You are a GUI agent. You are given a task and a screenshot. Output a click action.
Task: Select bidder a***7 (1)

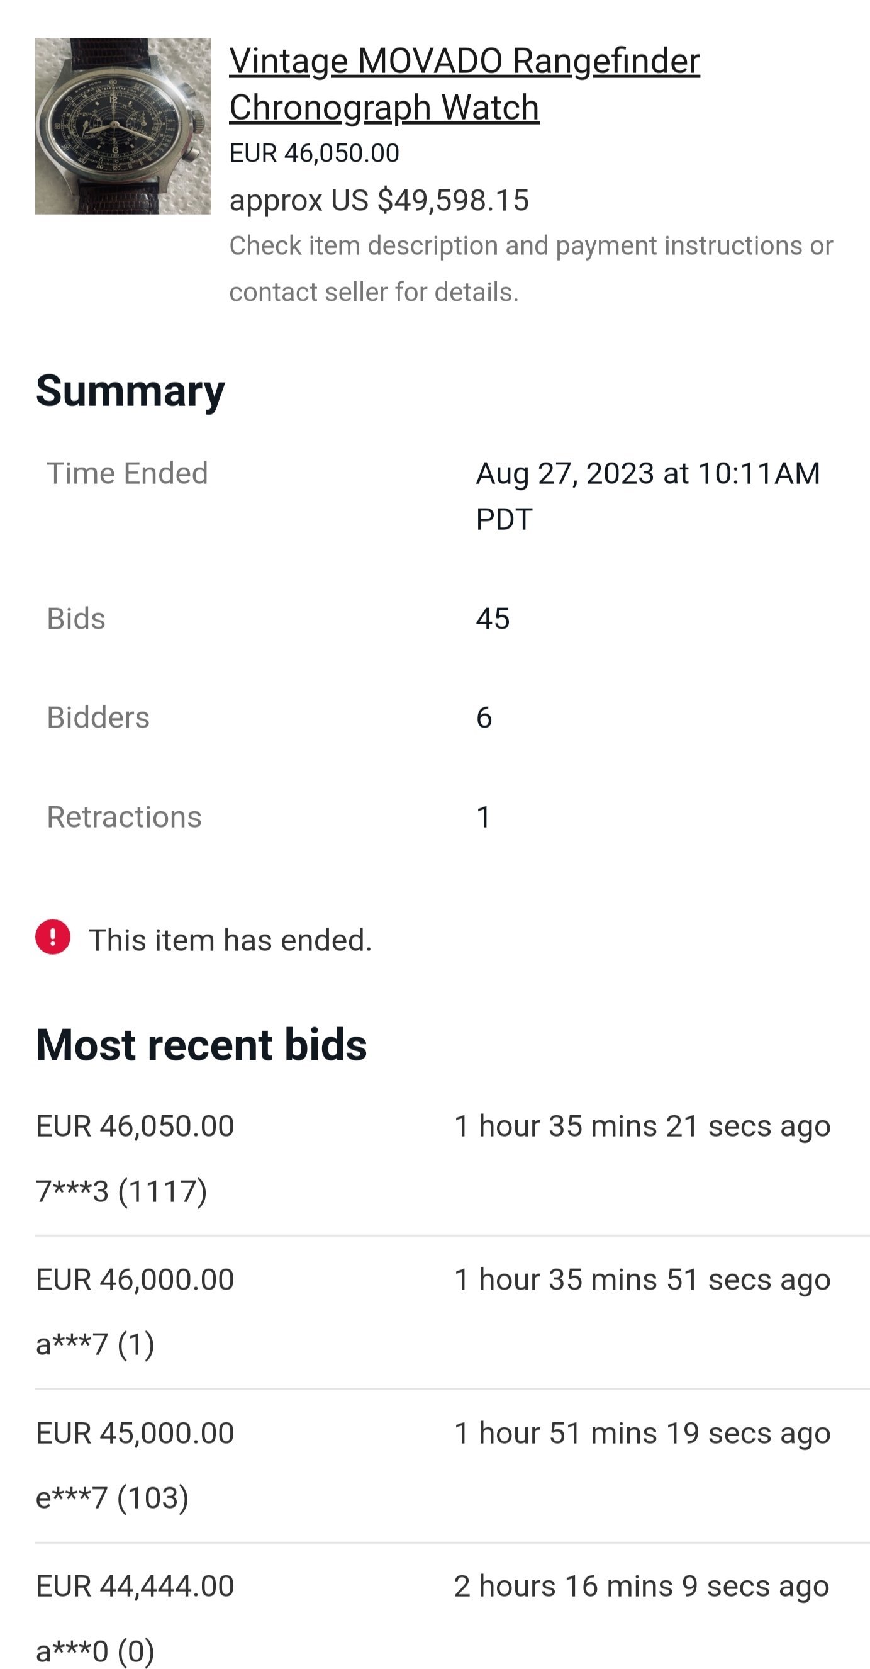(x=95, y=1344)
